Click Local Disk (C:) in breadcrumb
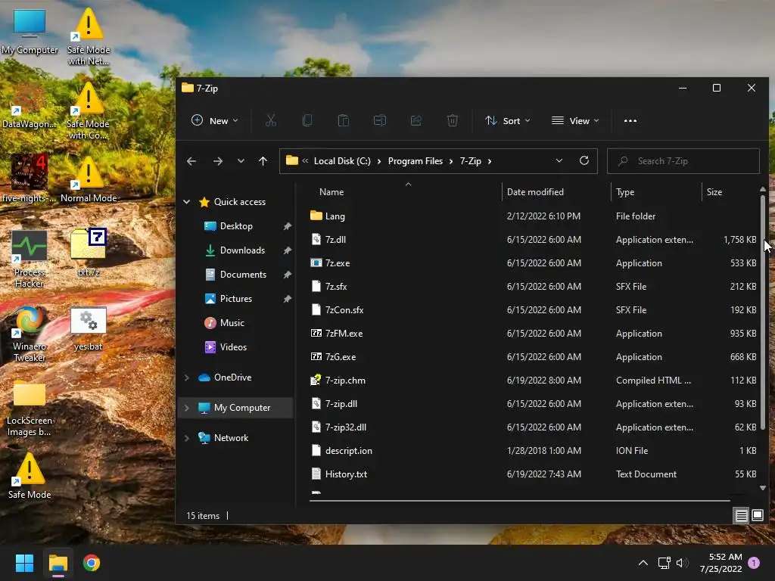Screen dimensions: 775x581 click(x=342, y=161)
